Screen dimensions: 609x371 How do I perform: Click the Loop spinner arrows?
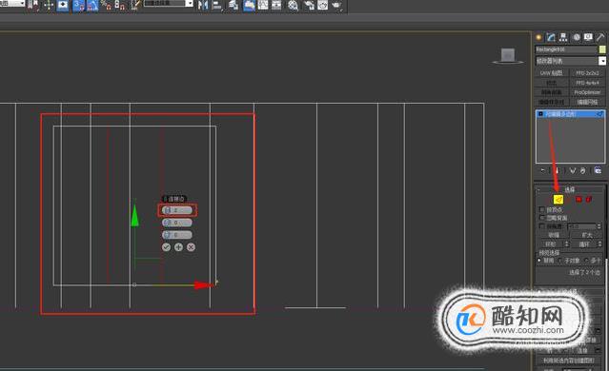coord(600,244)
